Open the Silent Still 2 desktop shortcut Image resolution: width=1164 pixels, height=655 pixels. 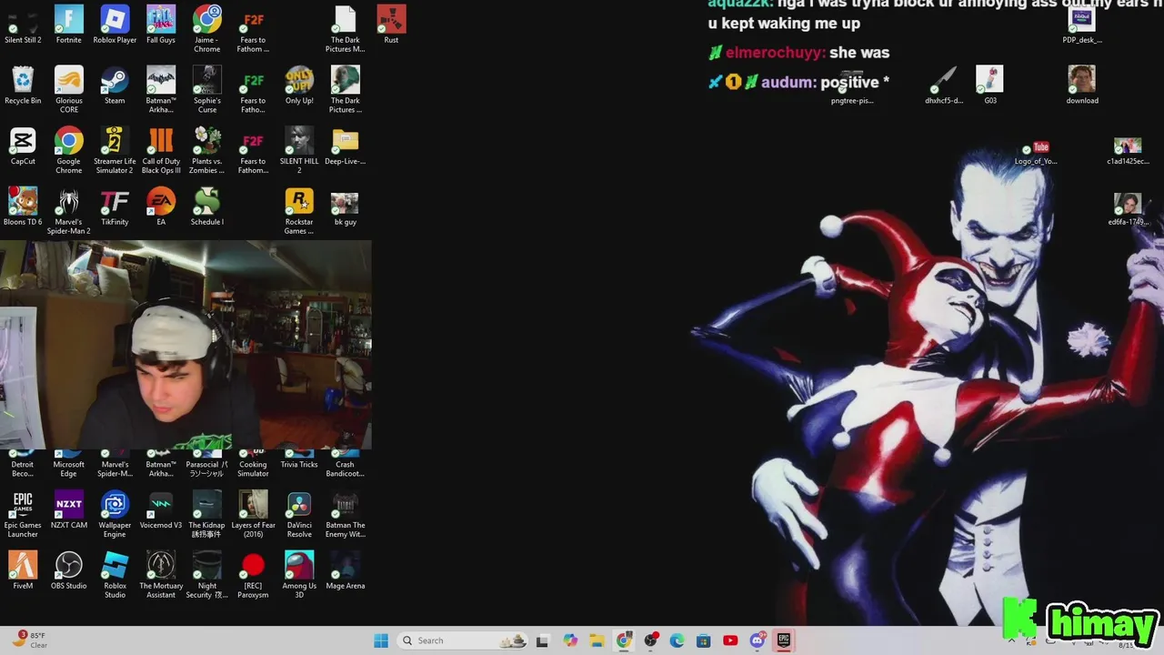click(23, 25)
